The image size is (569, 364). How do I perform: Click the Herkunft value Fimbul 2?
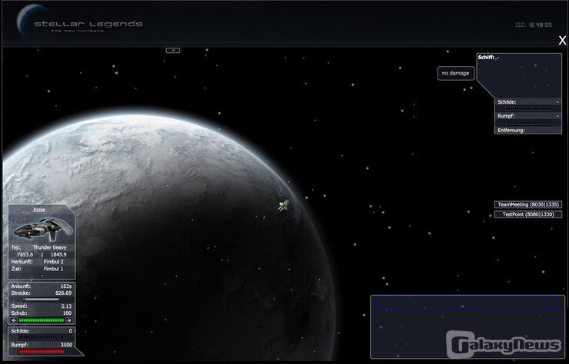tap(53, 262)
